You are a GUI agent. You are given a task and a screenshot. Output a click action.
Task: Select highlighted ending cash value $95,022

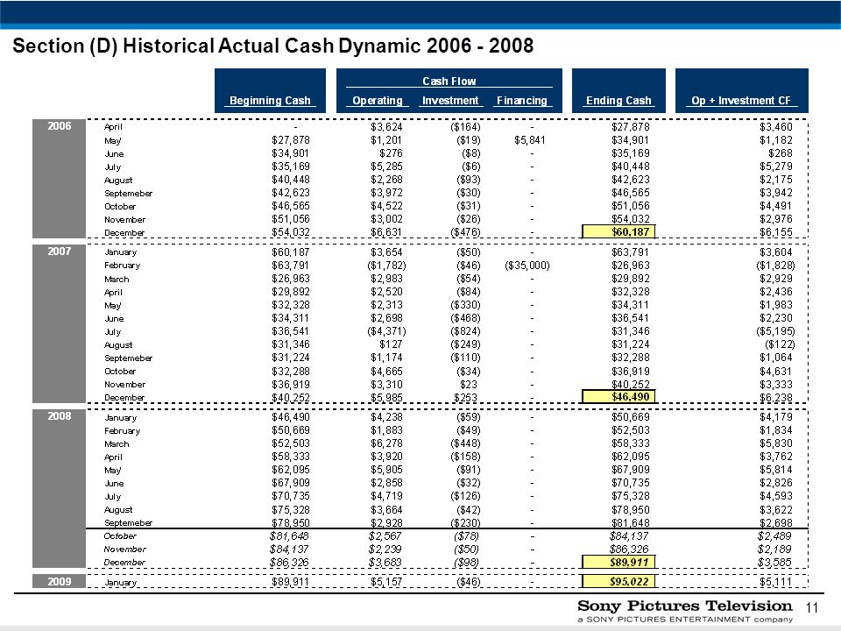(x=618, y=581)
